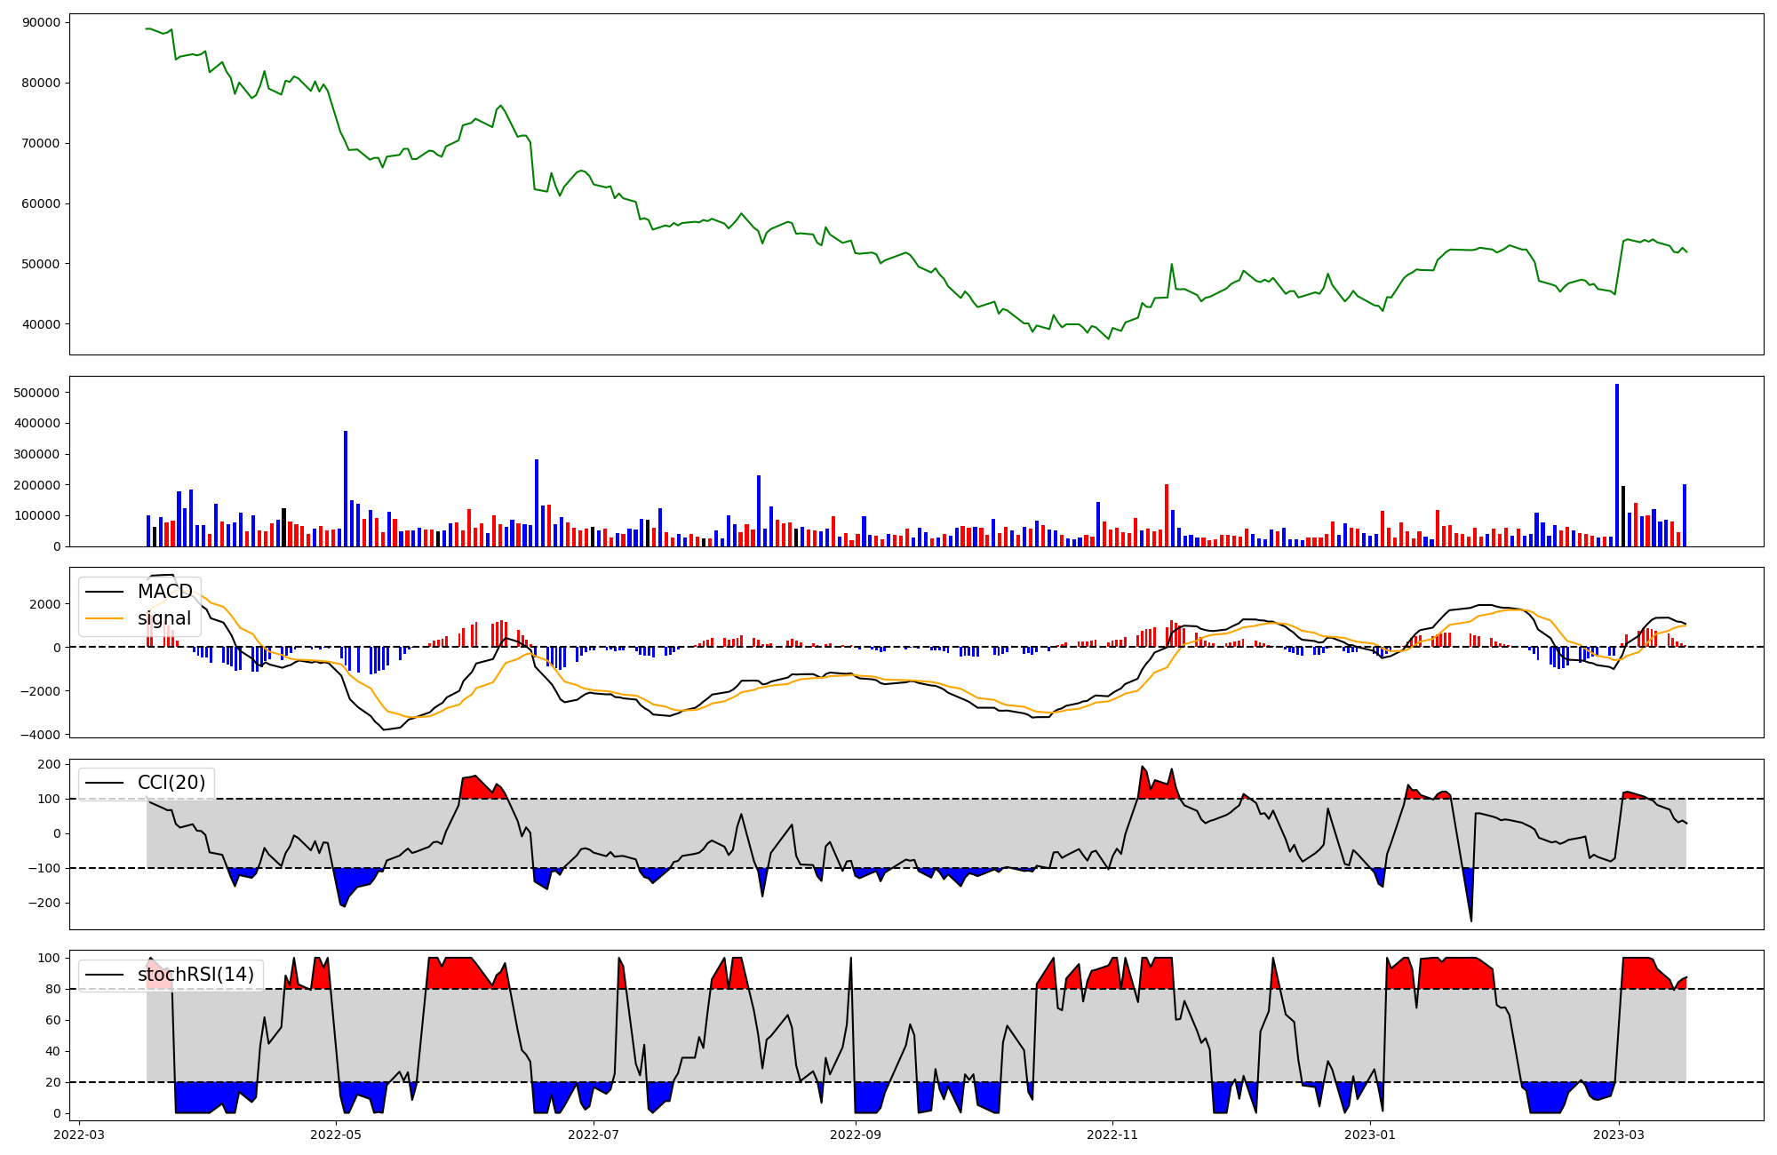Click the MACD legend label
1777x1155 pixels.
click(165, 592)
